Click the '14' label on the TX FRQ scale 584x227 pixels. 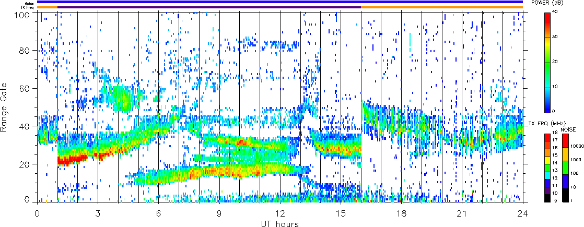click(555, 163)
